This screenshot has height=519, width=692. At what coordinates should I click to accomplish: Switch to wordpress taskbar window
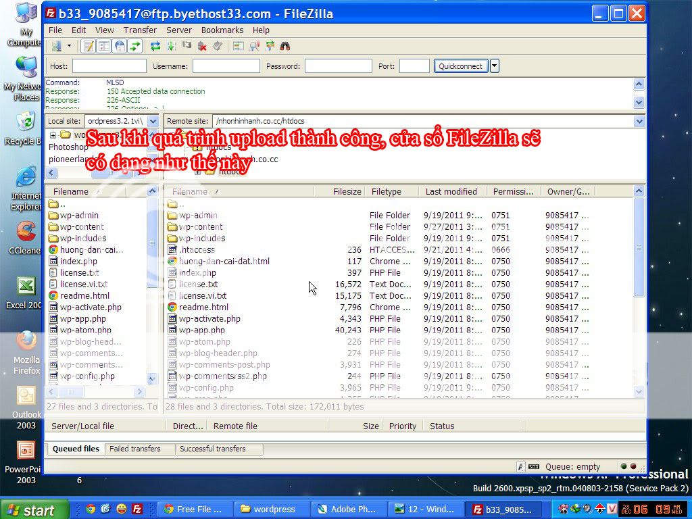(272, 510)
